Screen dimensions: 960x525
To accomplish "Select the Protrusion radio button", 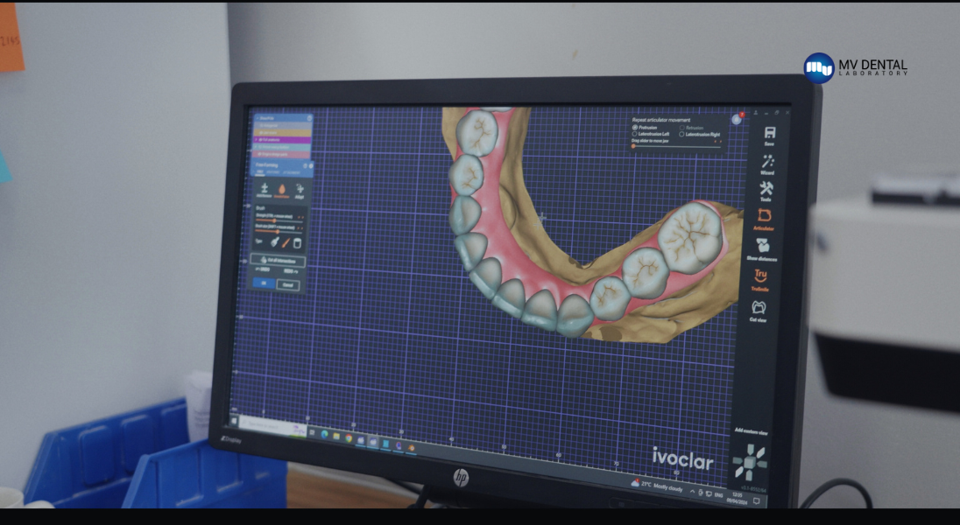I will pyautogui.click(x=635, y=127).
